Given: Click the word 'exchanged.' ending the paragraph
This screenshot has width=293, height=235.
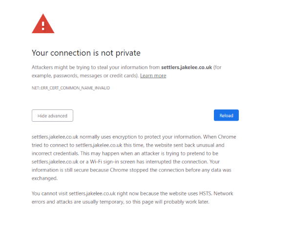Looking at the screenshot, I should click(x=44, y=178).
